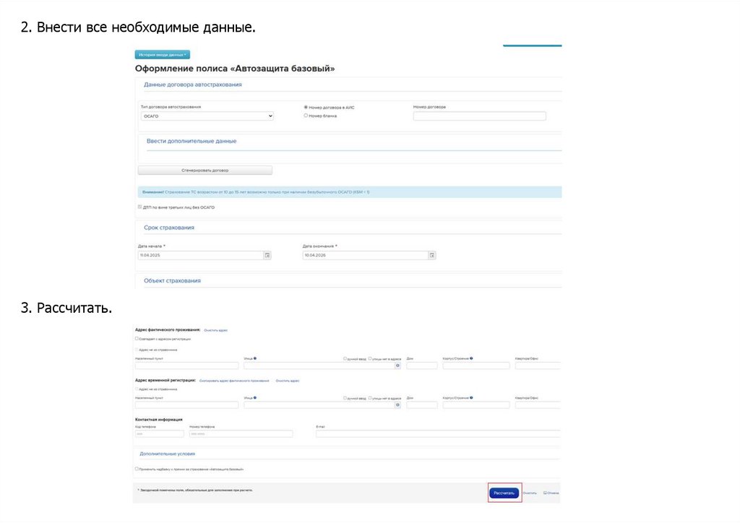
Task: Open История ввода данных dropdown button
Action: tap(162, 55)
